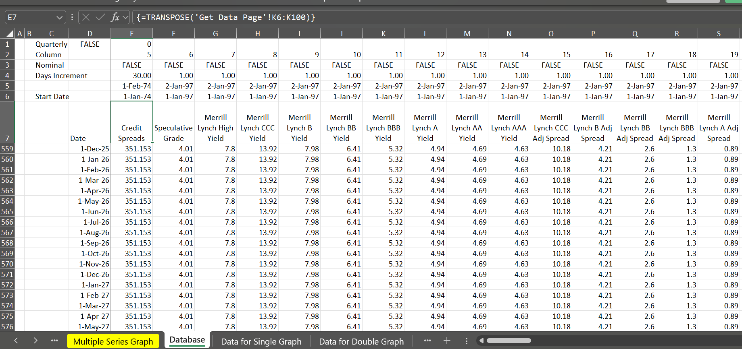The image size is (742, 349).
Task: Open the Data for Double Graph tab
Action: (x=361, y=341)
